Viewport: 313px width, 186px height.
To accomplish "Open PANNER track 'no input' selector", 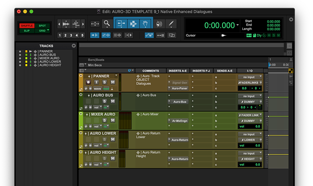I will [x=250, y=77].
